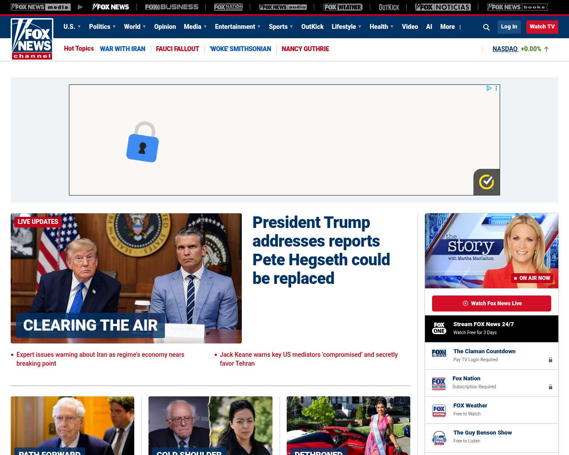This screenshot has height=455, width=569.
Task: Open the NANCY GUTHRIE hot topic
Action: 305,49
